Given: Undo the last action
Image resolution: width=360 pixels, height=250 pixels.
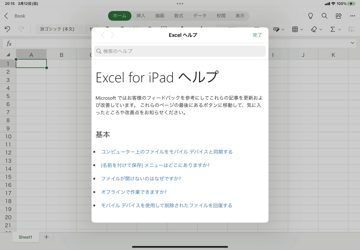Looking at the screenshot, I should point(7,29).
